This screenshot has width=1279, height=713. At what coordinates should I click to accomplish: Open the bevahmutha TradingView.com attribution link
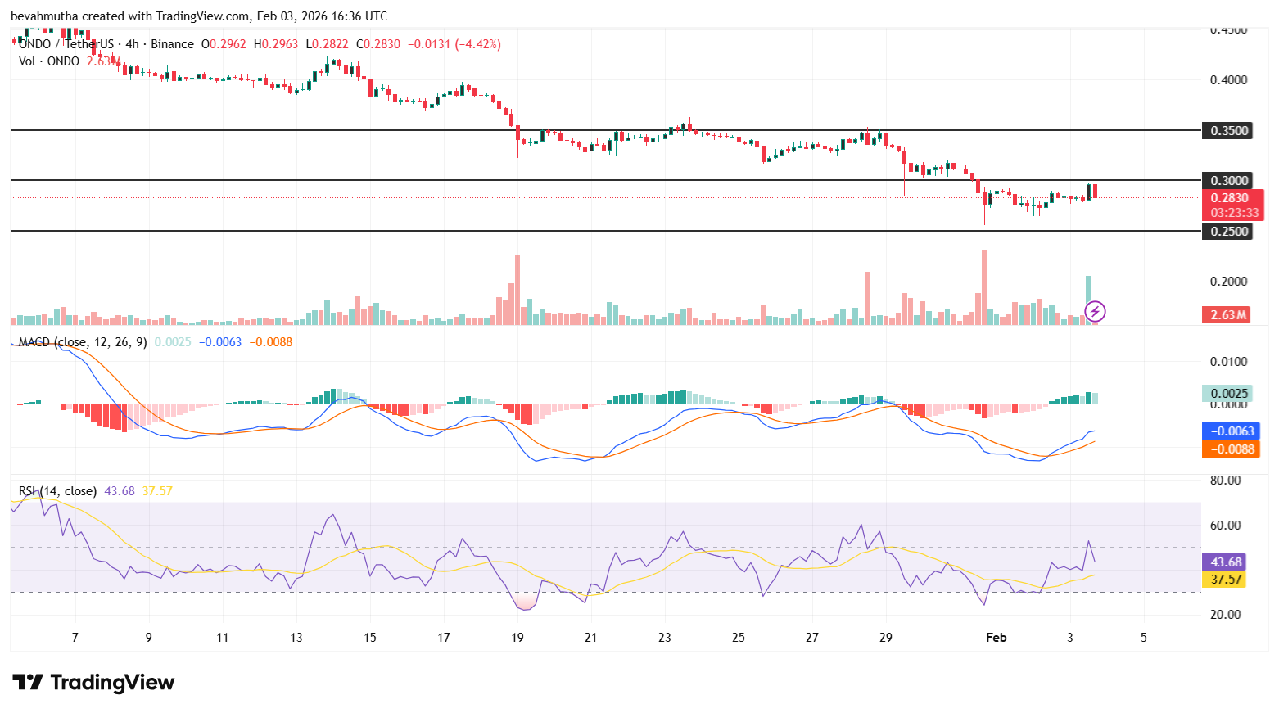(131, 16)
